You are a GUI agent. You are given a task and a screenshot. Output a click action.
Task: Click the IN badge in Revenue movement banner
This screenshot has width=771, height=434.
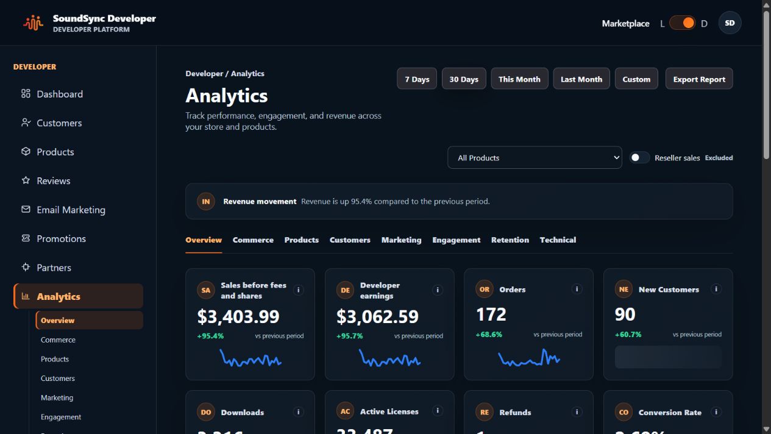click(206, 201)
